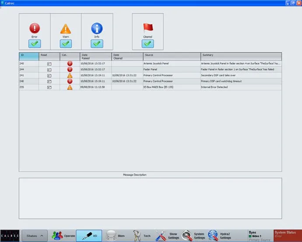Image resolution: width=302 pixels, height=242 pixels.
Task: Click warning category icon in row 241
Action: pos(70,75)
